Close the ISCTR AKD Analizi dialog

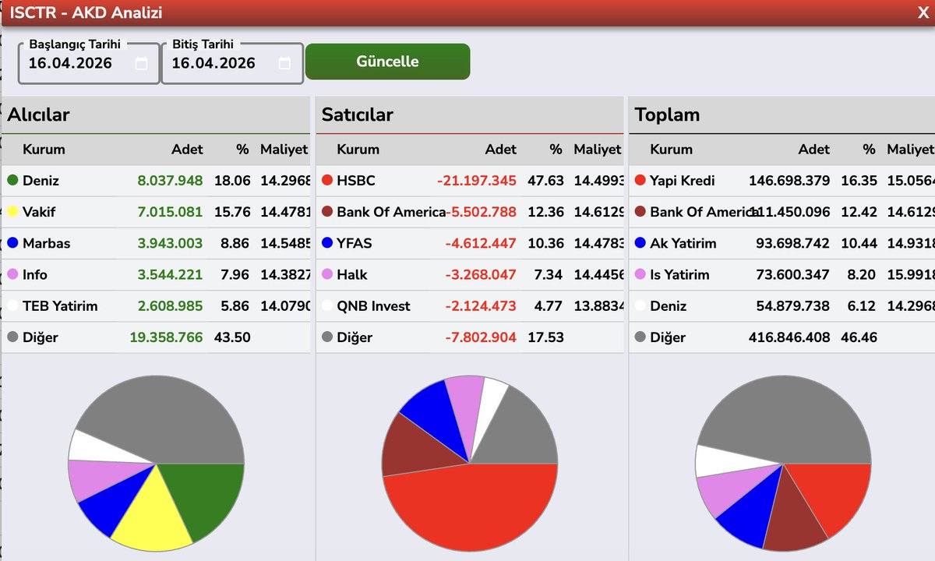pyautogui.click(x=923, y=12)
